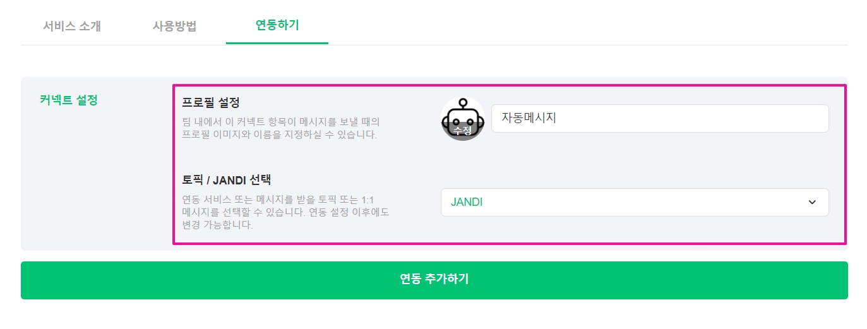Screen dimensions: 867x329
Task: Select the 연동하기 tab
Action: point(277,25)
